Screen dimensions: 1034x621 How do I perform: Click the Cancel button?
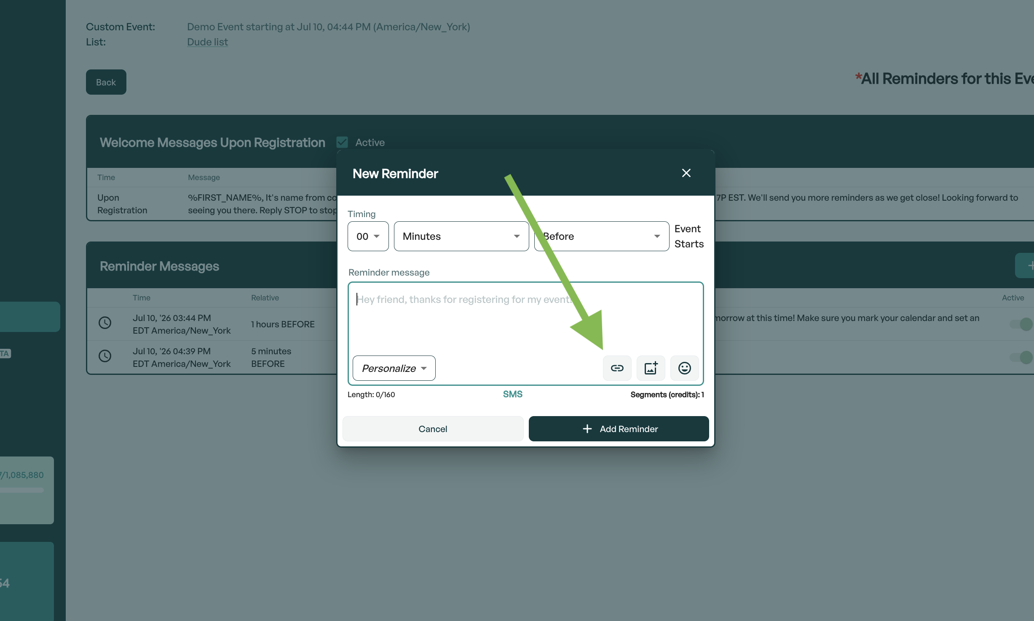tap(433, 429)
